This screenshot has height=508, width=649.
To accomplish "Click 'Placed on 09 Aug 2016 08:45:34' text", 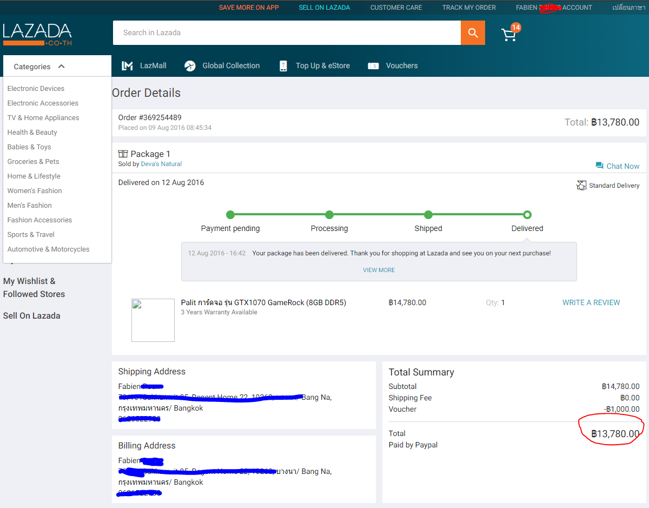I will (x=165, y=128).
